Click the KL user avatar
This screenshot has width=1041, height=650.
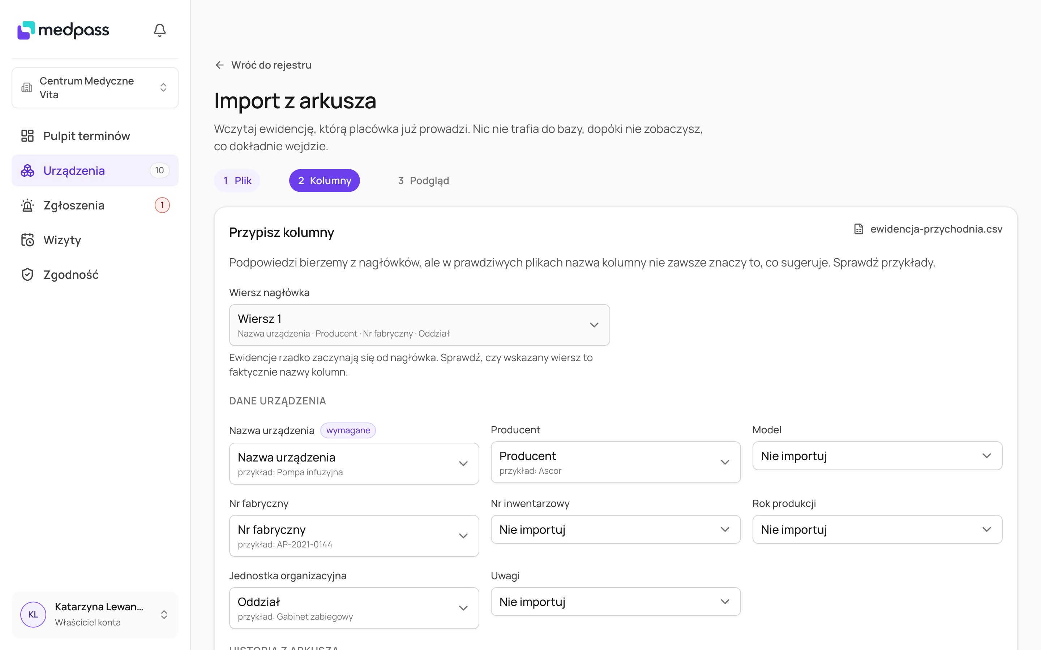(x=33, y=614)
